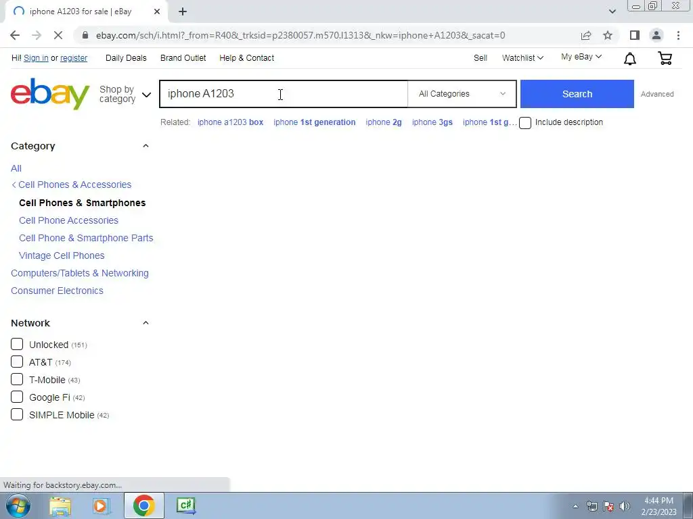Select Consumer Electronics category
Viewport: 693px width, 519px height.
coord(57,291)
